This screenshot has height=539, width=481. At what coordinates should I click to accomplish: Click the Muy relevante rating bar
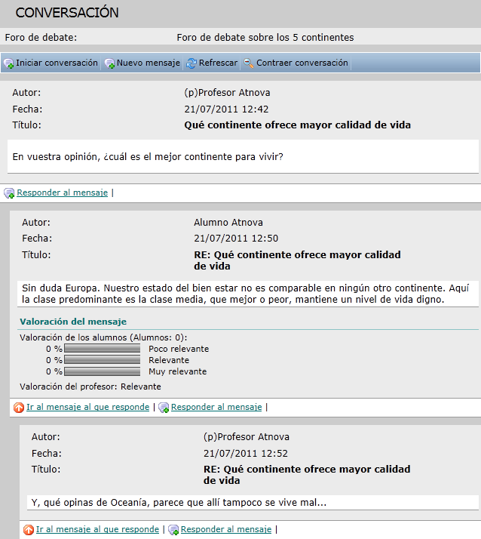[x=102, y=371]
